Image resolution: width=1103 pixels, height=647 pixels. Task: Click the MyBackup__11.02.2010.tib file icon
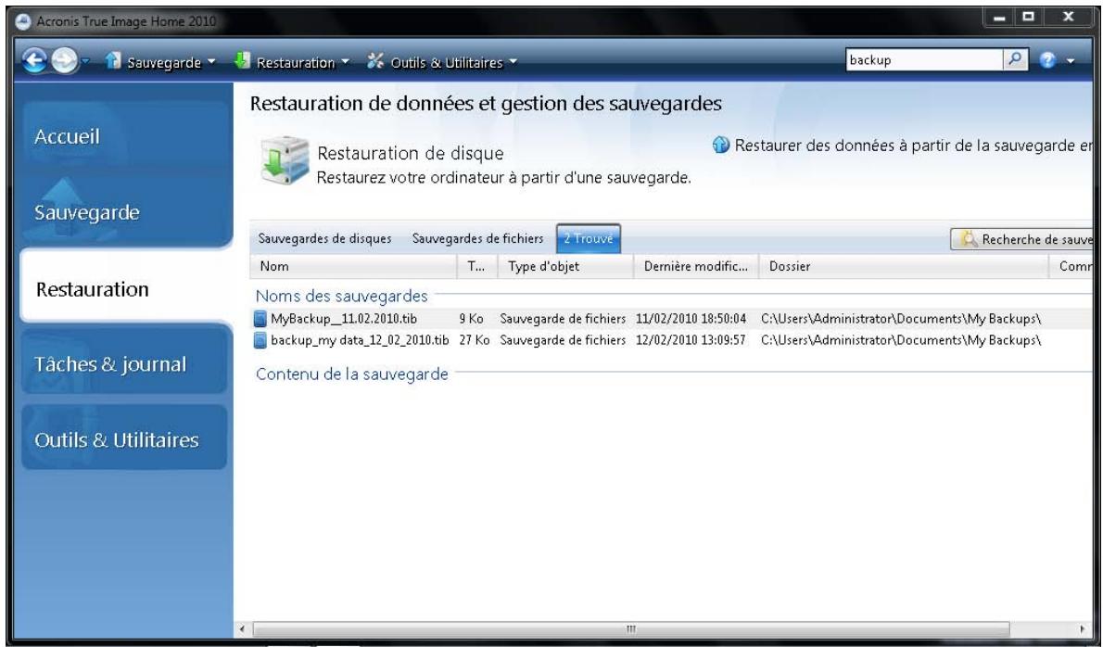coord(260,319)
